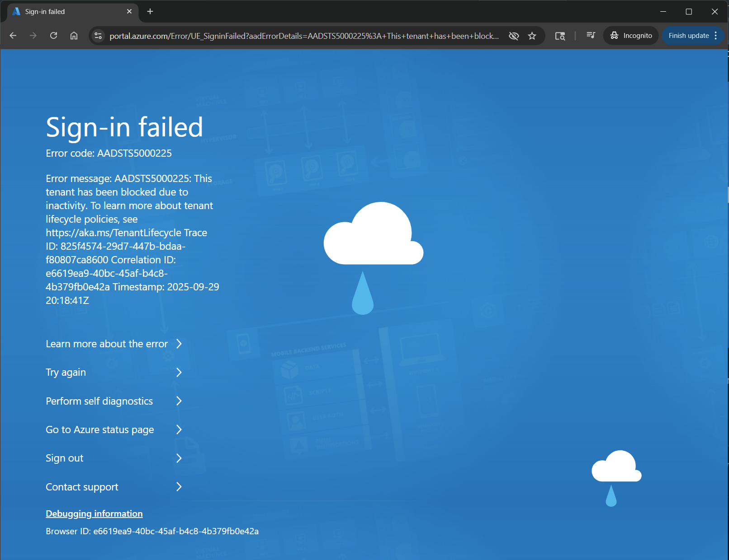Click Contact support
Image resolution: width=729 pixels, height=560 pixels.
82,487
